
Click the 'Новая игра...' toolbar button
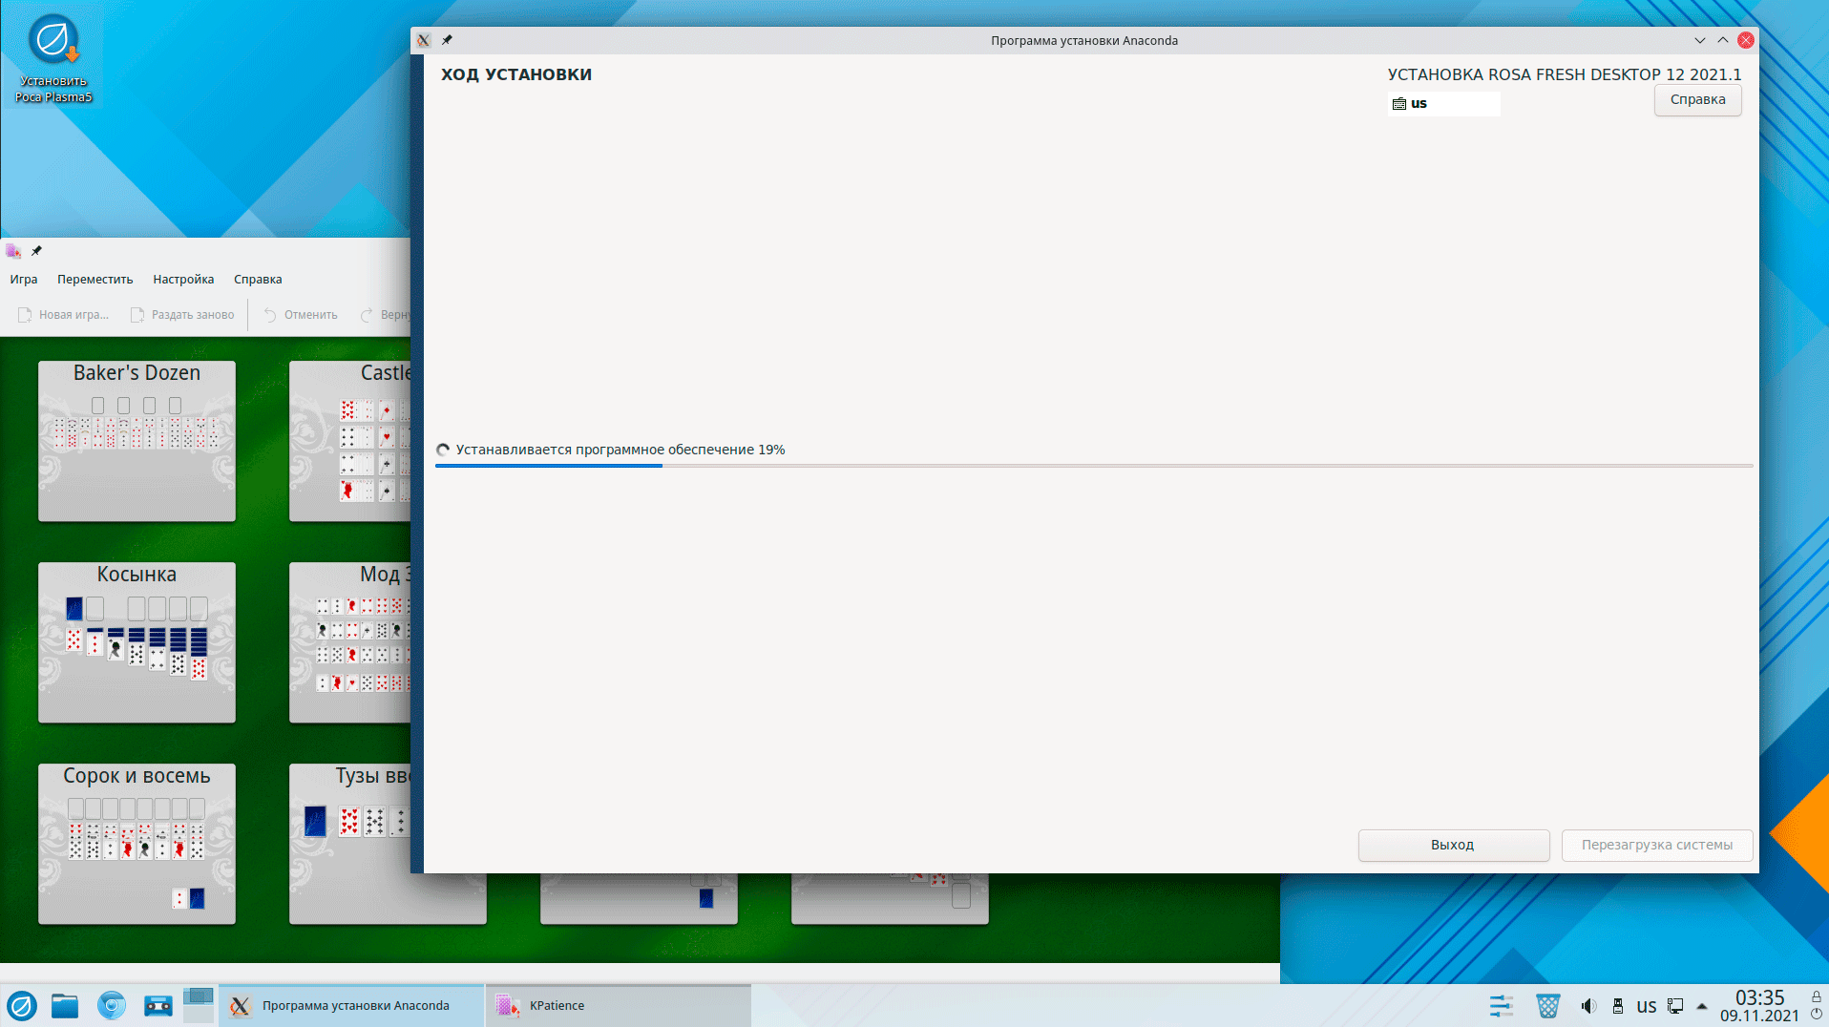(63, 315)
